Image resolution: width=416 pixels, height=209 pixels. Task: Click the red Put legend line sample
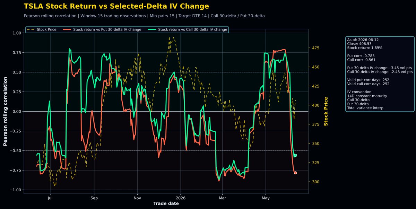point(67,30)
